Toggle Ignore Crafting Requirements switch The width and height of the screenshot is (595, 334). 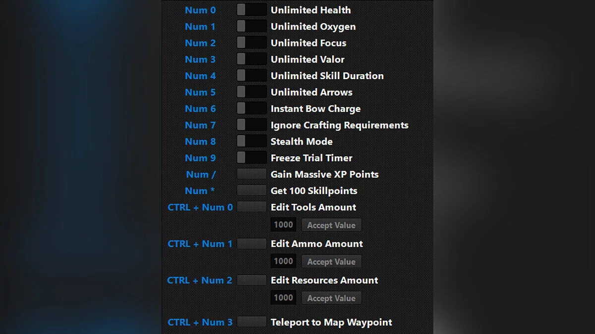click(251, 125)
